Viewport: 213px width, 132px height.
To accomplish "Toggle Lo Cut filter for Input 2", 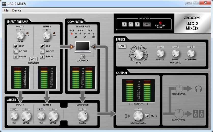I will (42, 51).
